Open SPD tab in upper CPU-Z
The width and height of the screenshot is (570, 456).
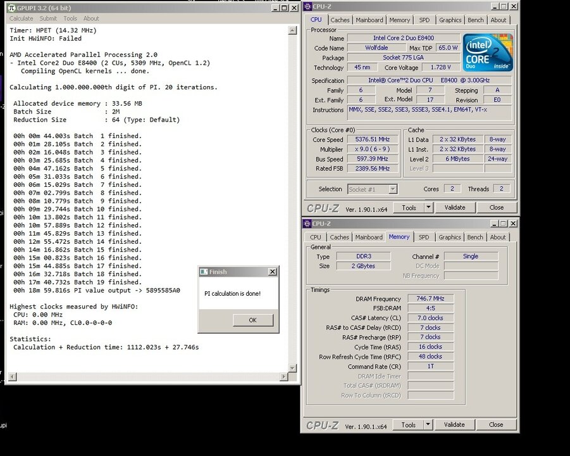click(x=424, y=20)
